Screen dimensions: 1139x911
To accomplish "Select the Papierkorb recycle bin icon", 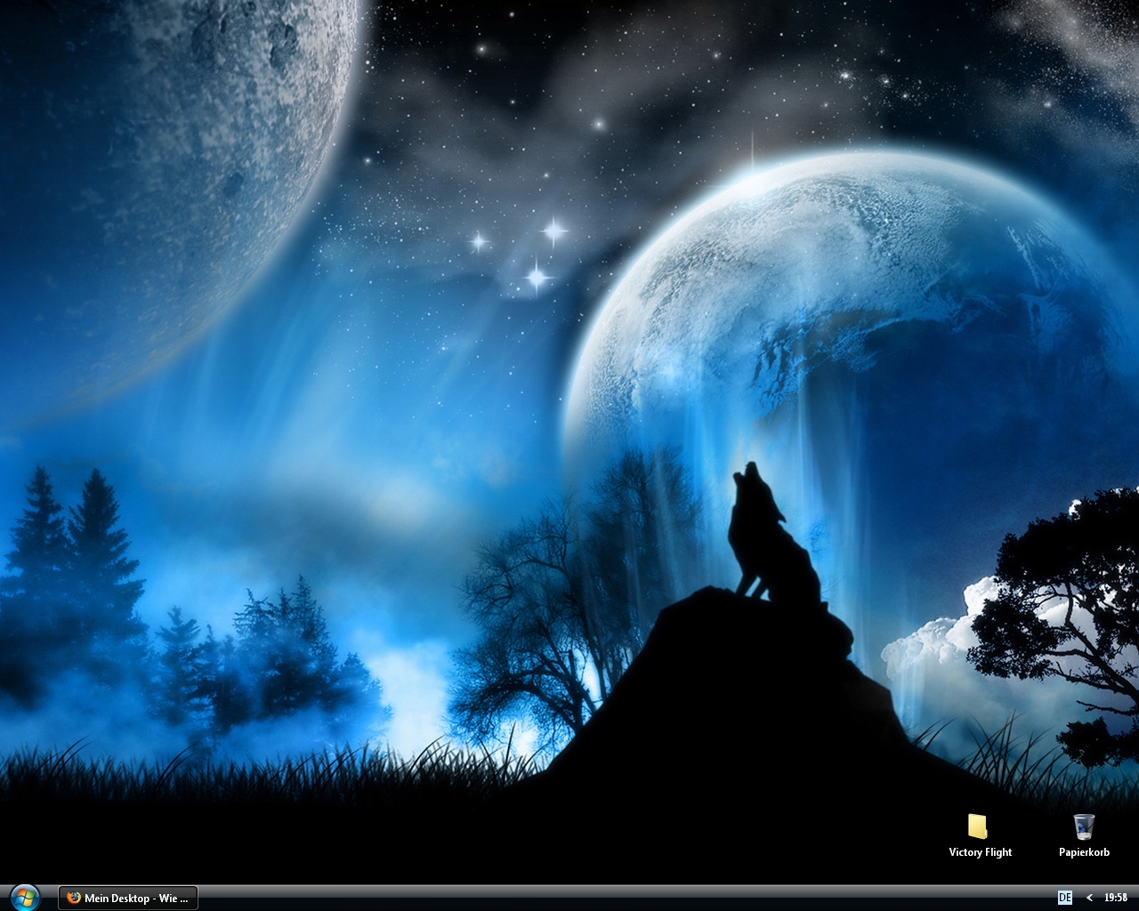I will point(1083,826).
